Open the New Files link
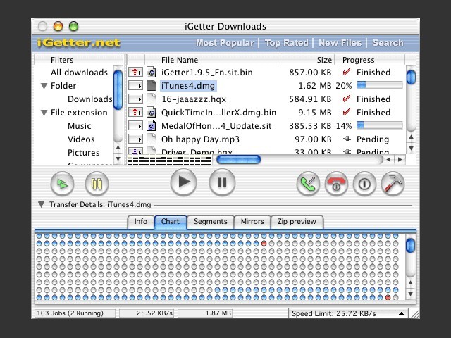The width and height of the screenshot is (451, 338). tap(340, 43)
